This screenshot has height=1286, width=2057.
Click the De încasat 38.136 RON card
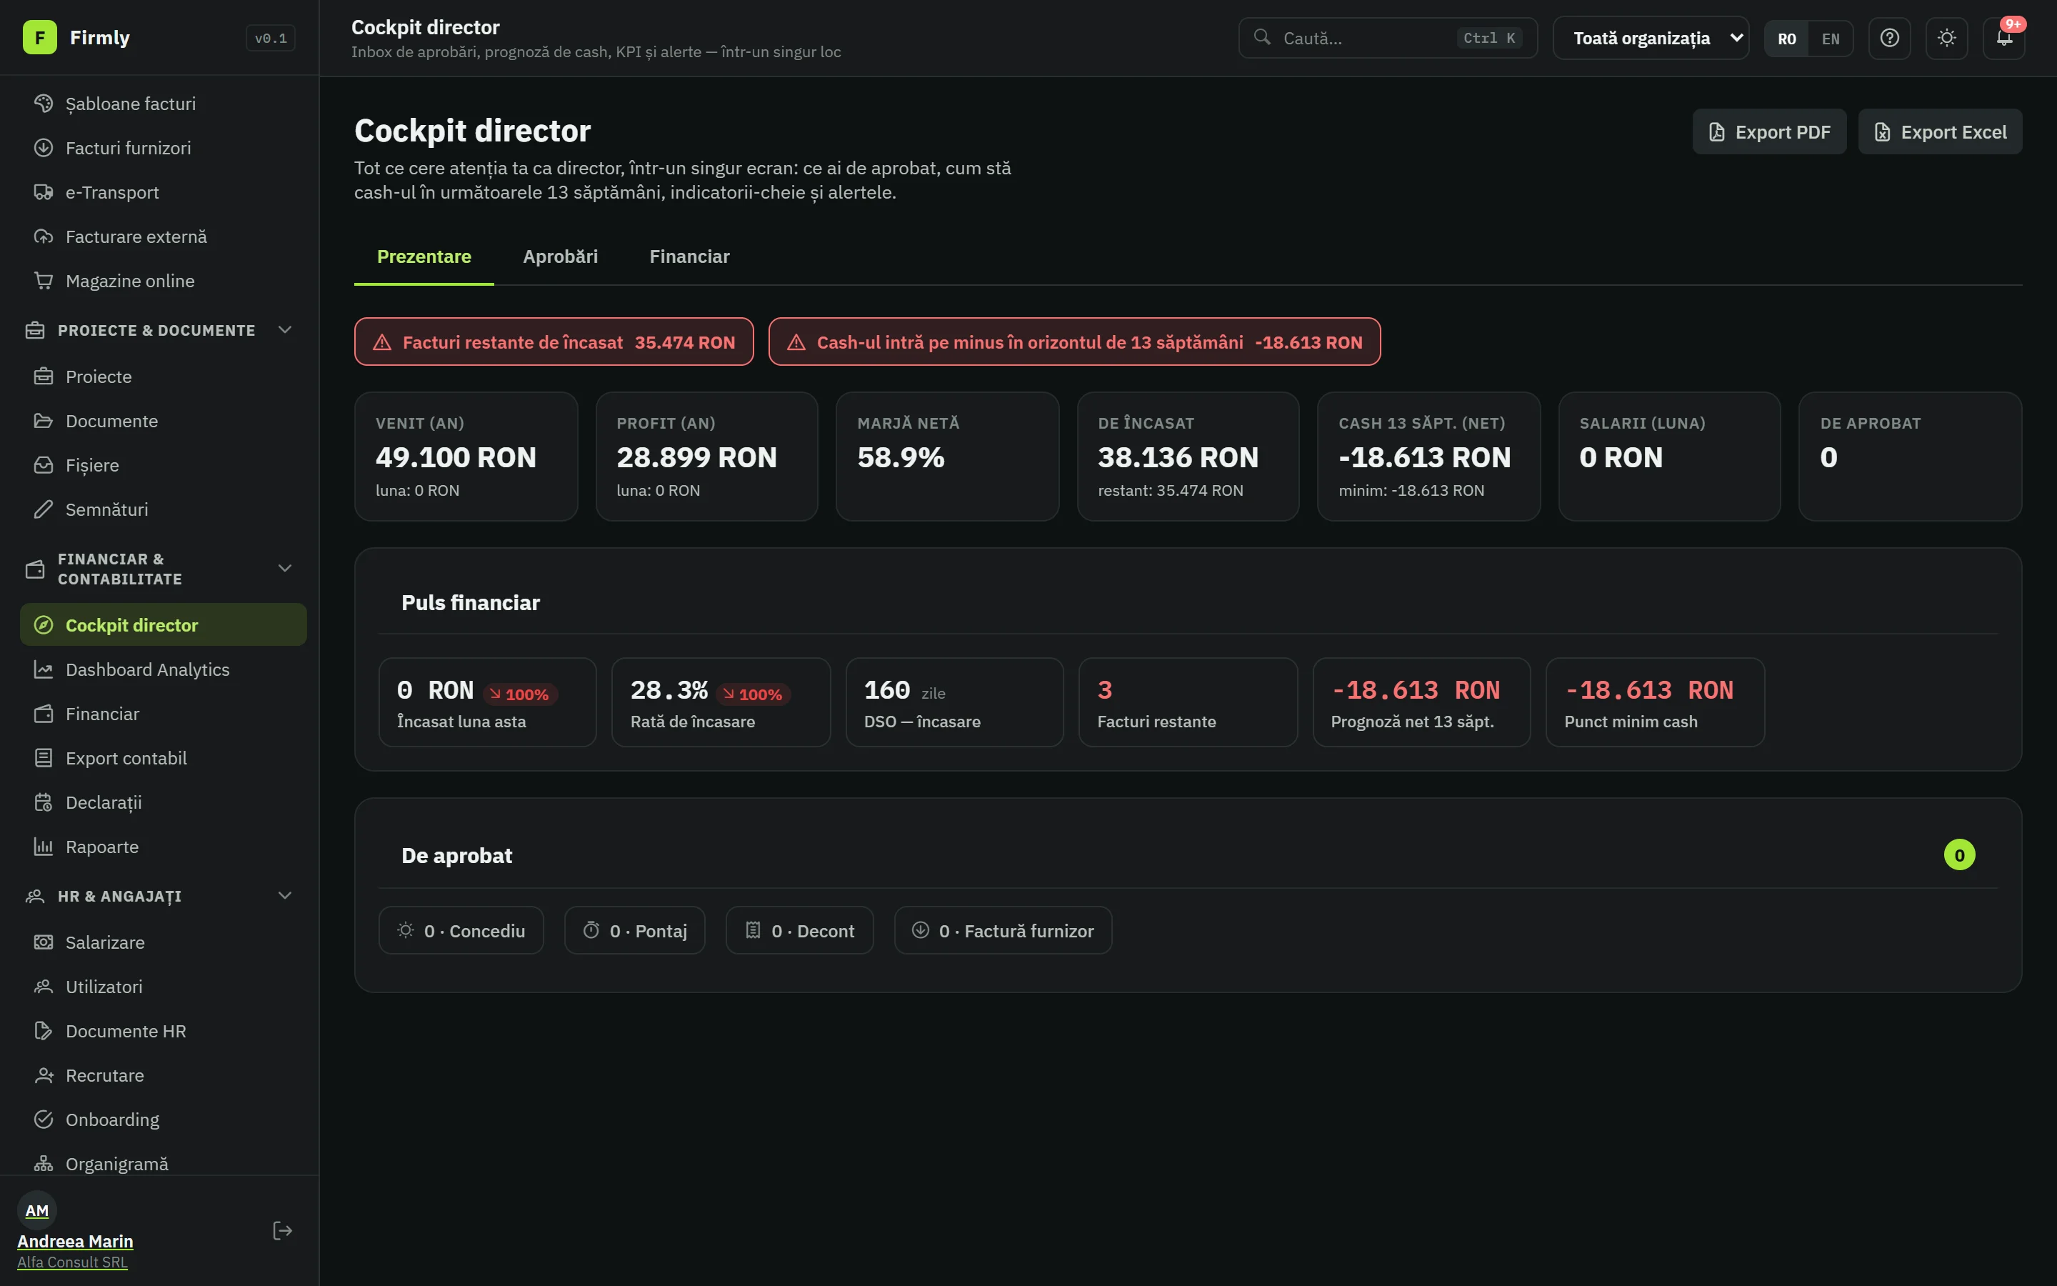coord(1188,457)
